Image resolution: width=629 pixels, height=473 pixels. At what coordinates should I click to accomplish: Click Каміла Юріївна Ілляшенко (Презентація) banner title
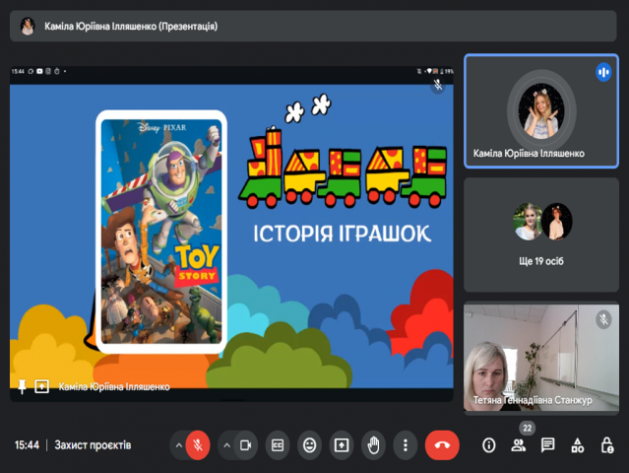coord(131,27)
